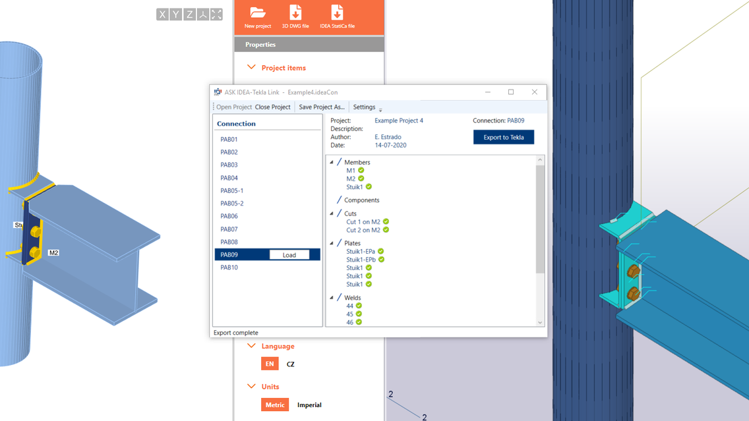Viewport: 749px width, 421px height.
Task: Click green check beside Stuik1-EPb
Action: 381,259
